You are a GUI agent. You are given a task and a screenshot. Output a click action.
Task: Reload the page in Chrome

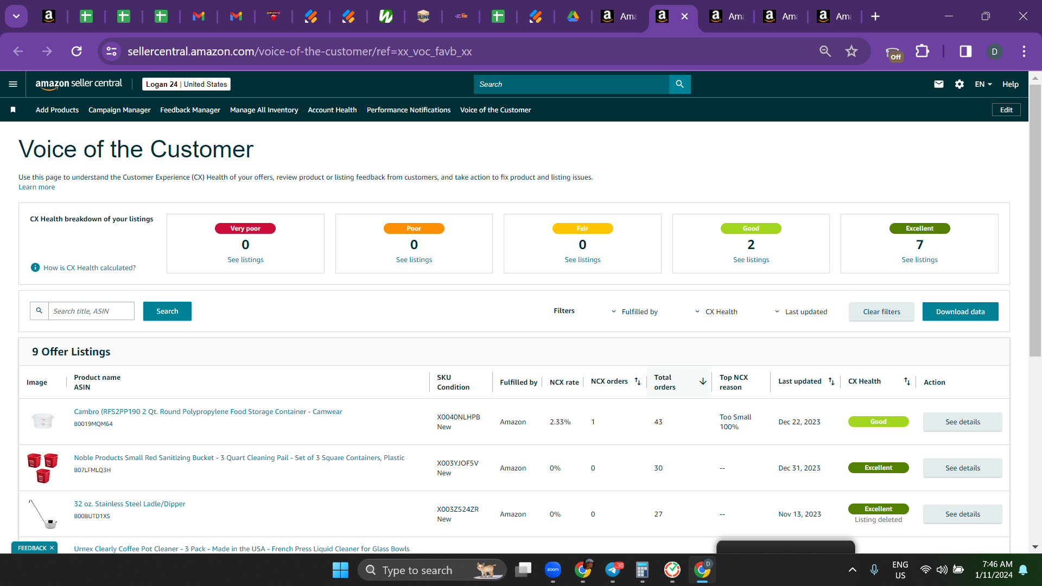[x=77, y=51]
